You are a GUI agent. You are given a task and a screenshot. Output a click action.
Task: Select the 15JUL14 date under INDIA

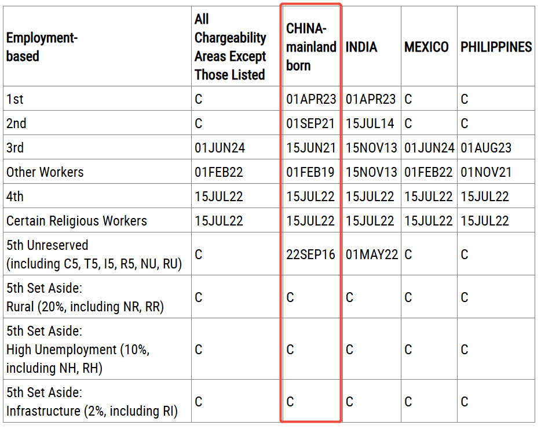(x=371, y=123)
